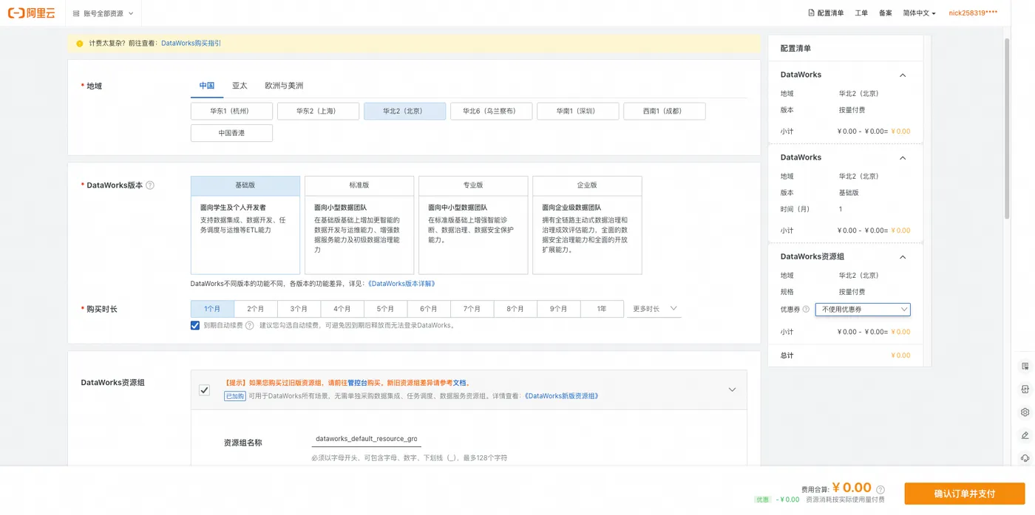Toggle the 到期自动续费 checkbox
1035x515 pixels.
tap(195, 325)
